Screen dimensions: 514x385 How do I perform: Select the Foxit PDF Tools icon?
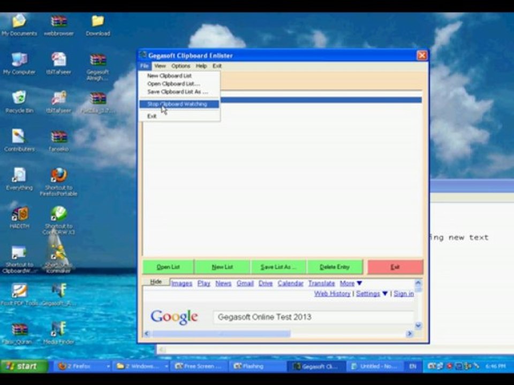coord(19,294)
